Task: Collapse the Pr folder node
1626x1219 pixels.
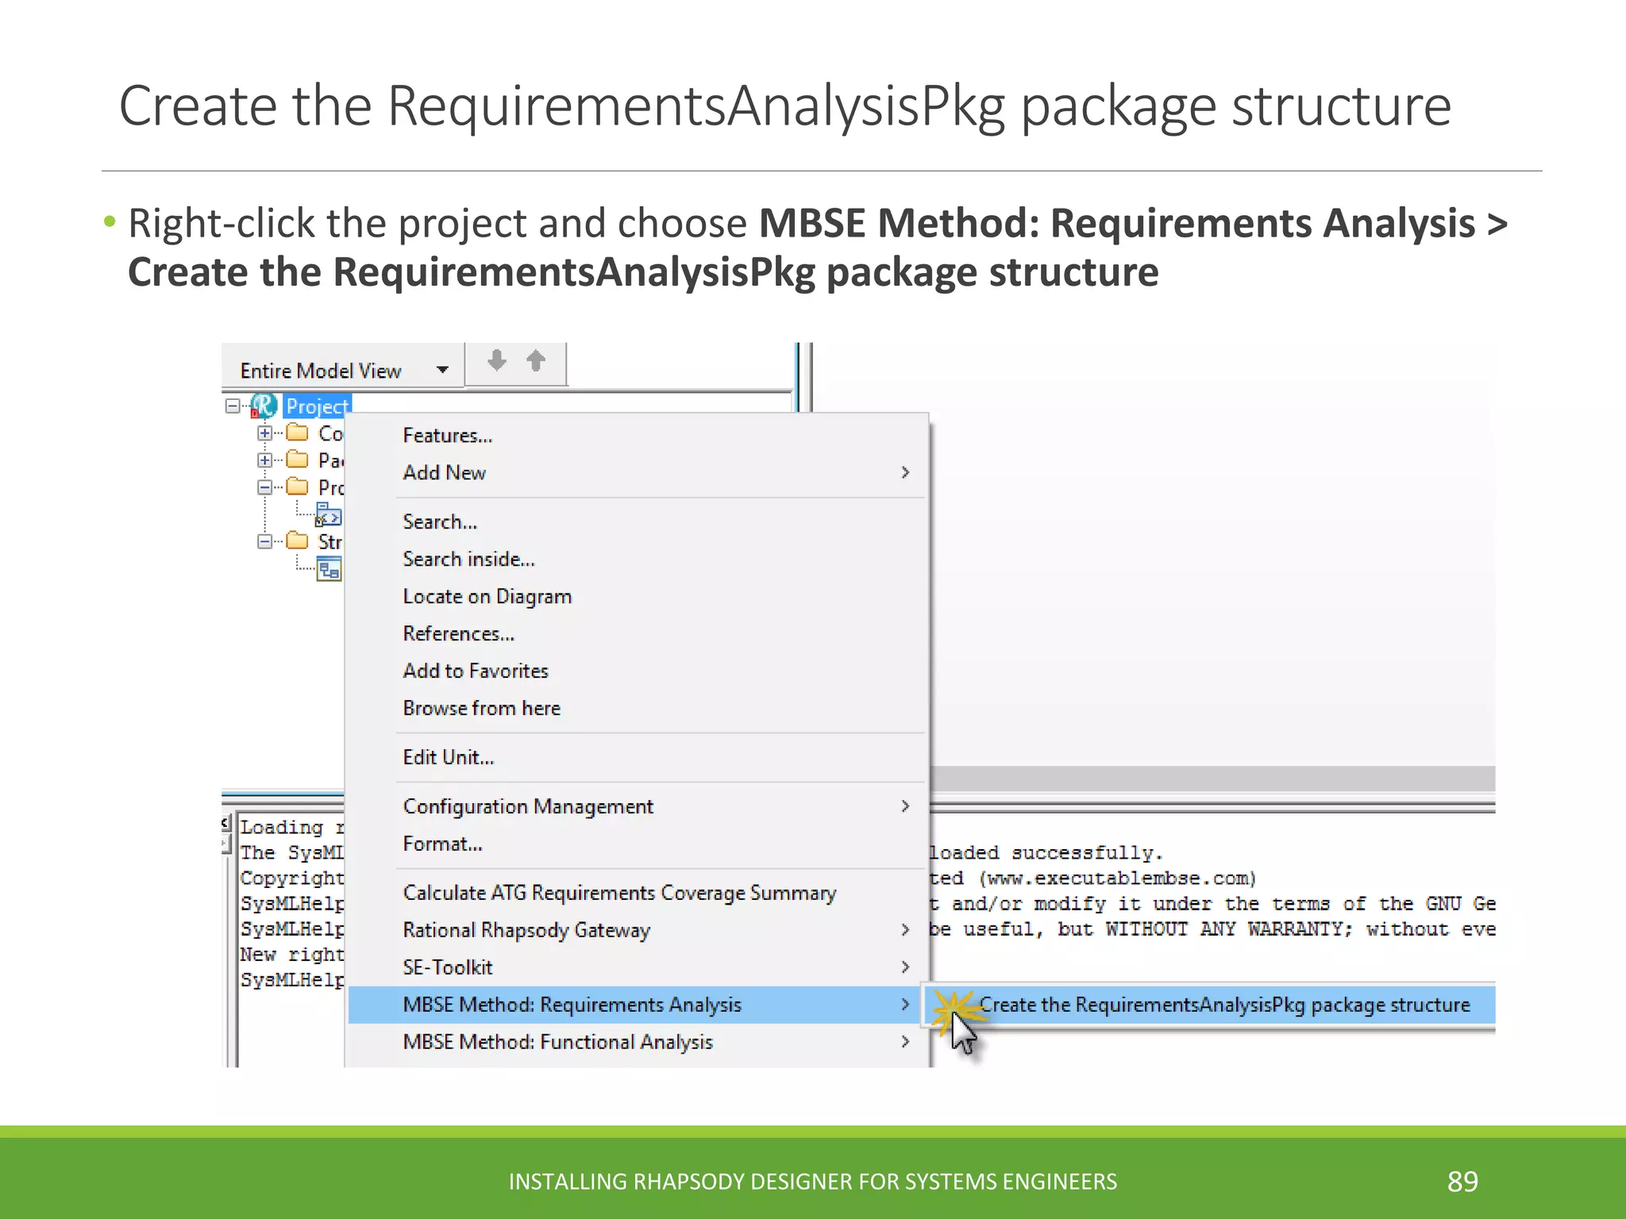Action: click(265, 487)
